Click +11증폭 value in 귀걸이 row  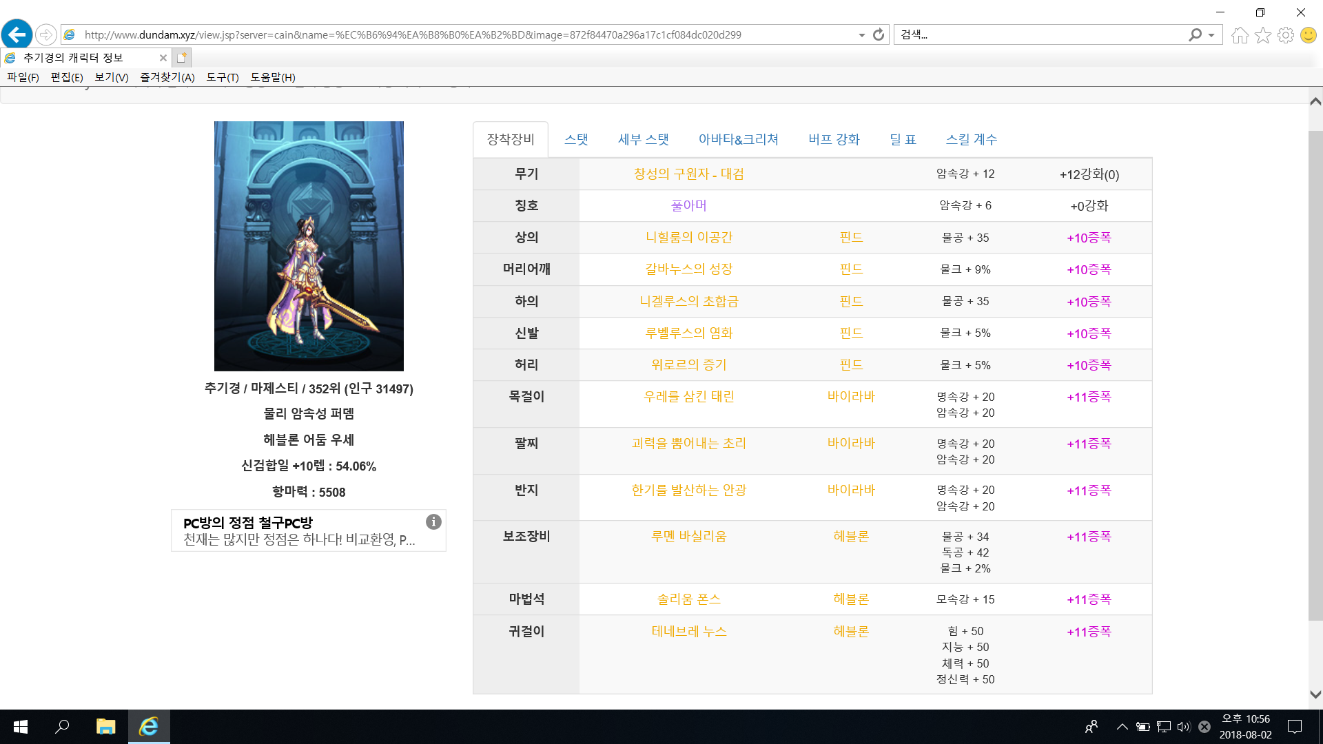coord(1089,632)
